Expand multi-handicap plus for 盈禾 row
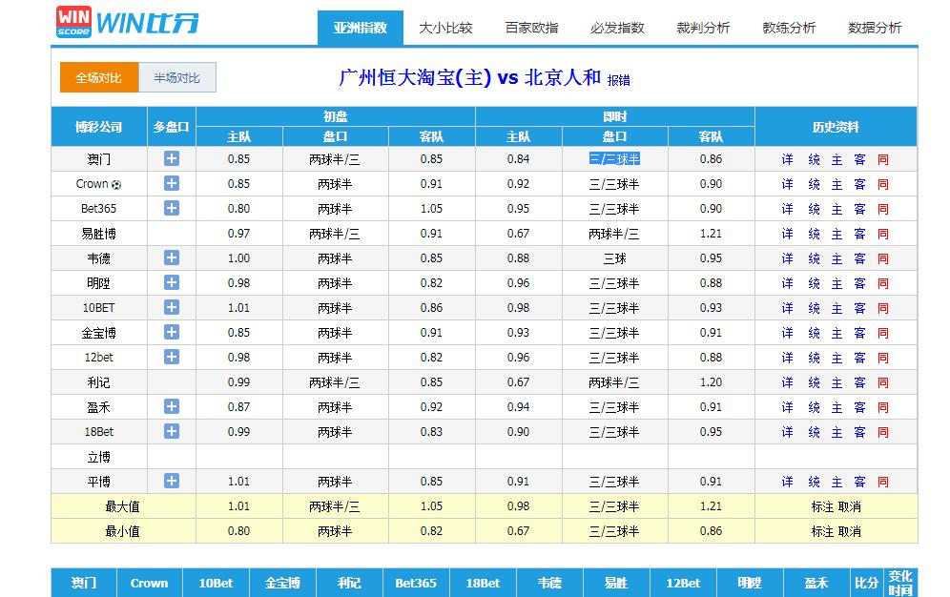Screen dimensions: 950x597 point(172,407)
